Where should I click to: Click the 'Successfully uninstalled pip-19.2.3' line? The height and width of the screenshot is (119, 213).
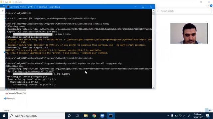[x=34, y=85]
